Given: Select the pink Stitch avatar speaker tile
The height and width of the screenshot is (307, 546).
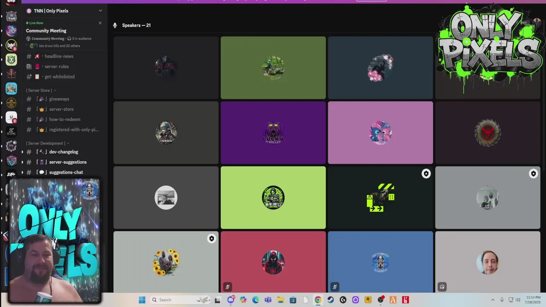Looking at the screenshot, I should [x=380, y=133].
